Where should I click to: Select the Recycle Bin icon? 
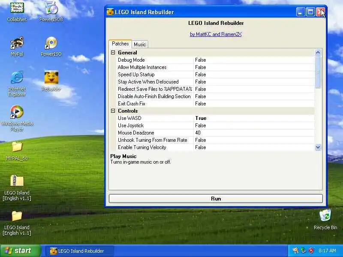point(325,216)
